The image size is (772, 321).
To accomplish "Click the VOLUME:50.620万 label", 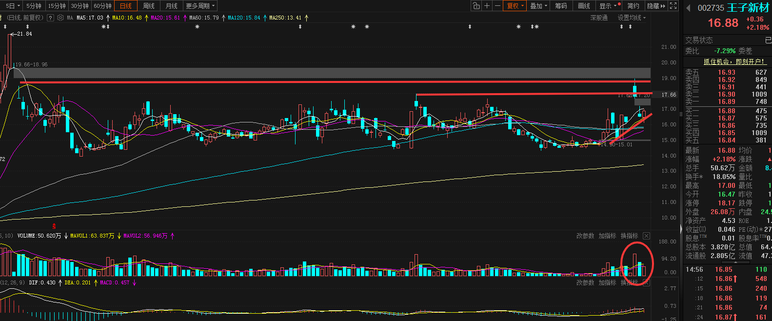I will (39, 236).
